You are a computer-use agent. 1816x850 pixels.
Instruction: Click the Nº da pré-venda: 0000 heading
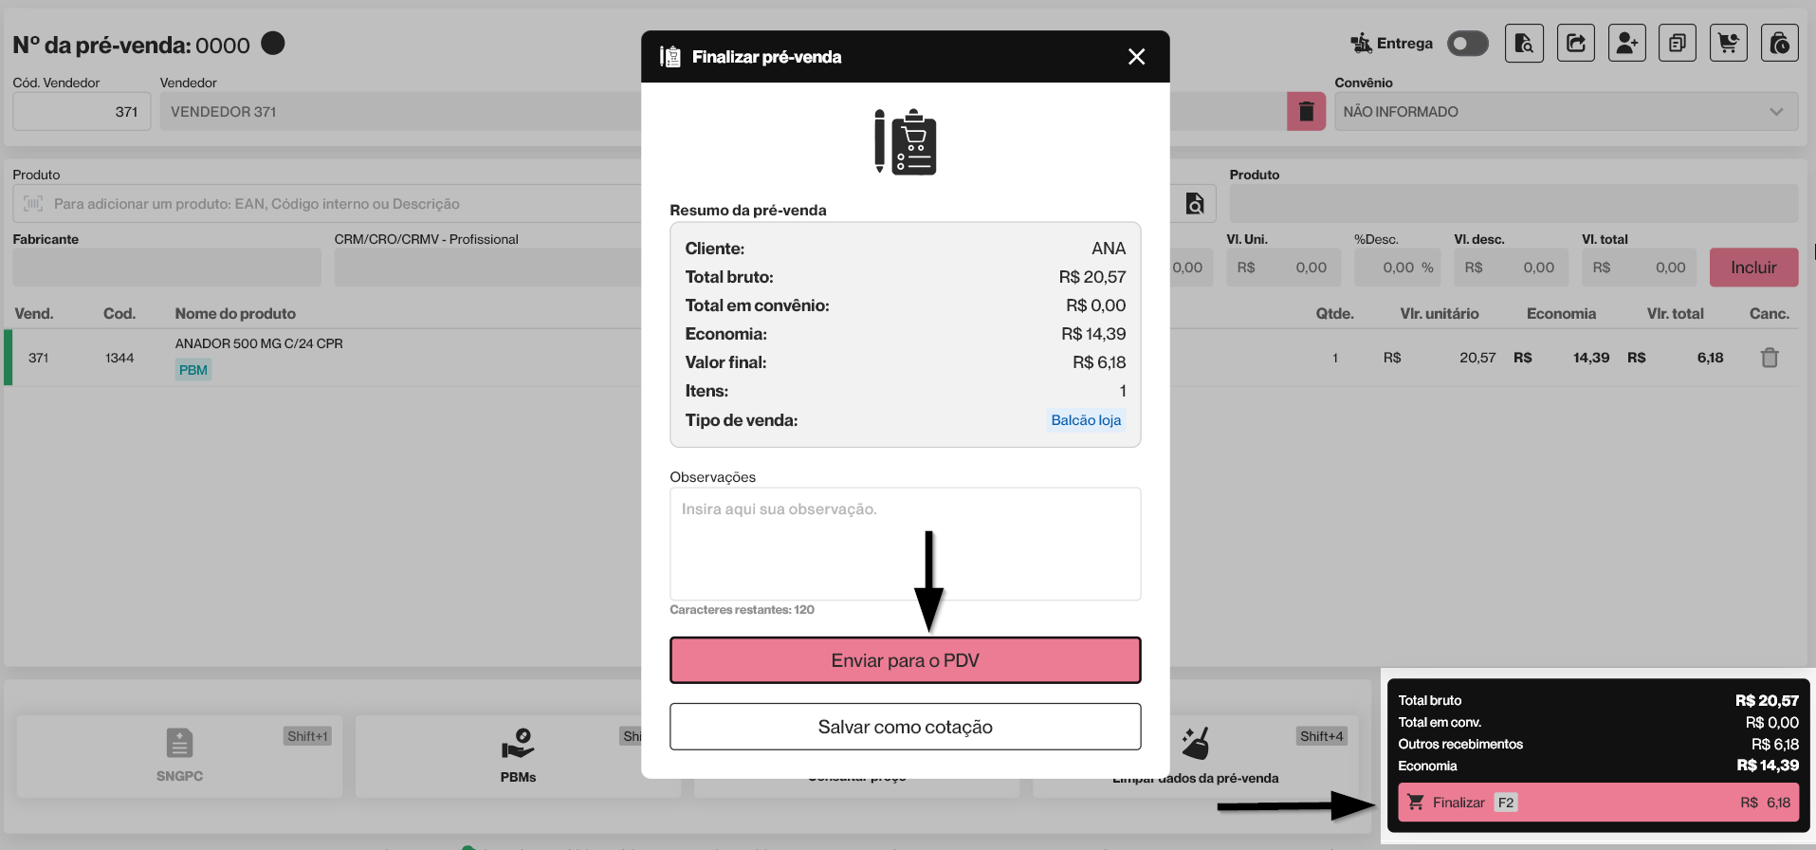[131, 46]
